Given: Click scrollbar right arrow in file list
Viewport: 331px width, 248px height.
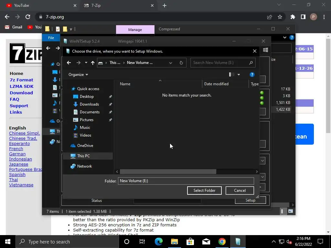Looking at the screenshot, I should click(x=257, y=172).
